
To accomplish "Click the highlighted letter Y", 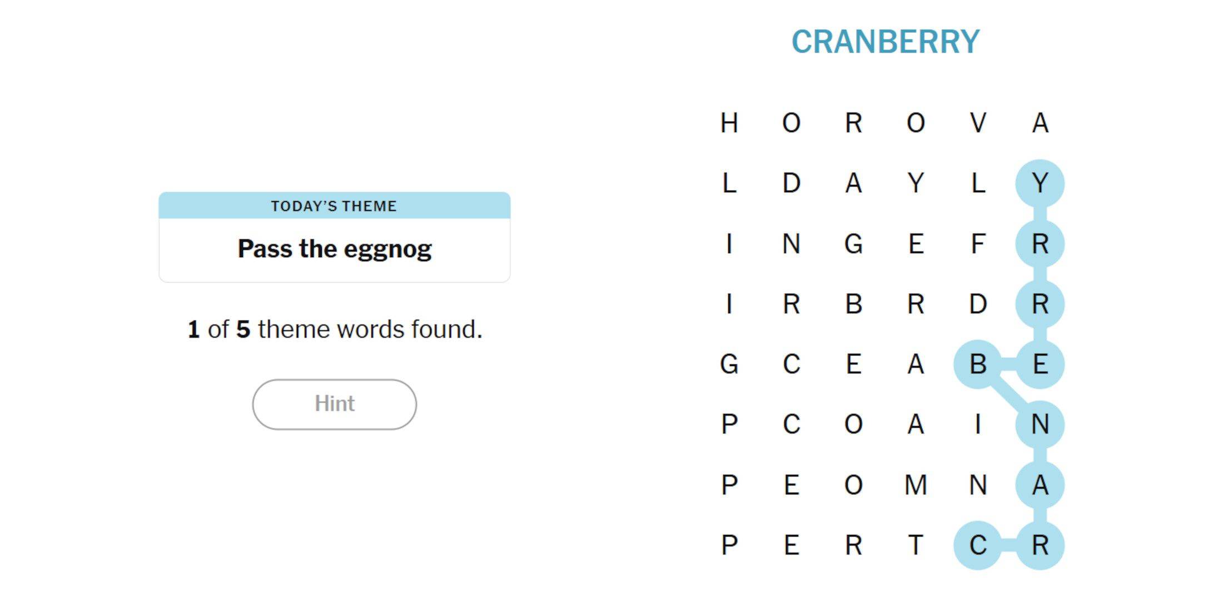I will (1040, 183).
